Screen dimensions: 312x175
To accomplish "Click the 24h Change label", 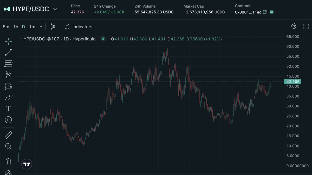I will [x=105, y=6].
